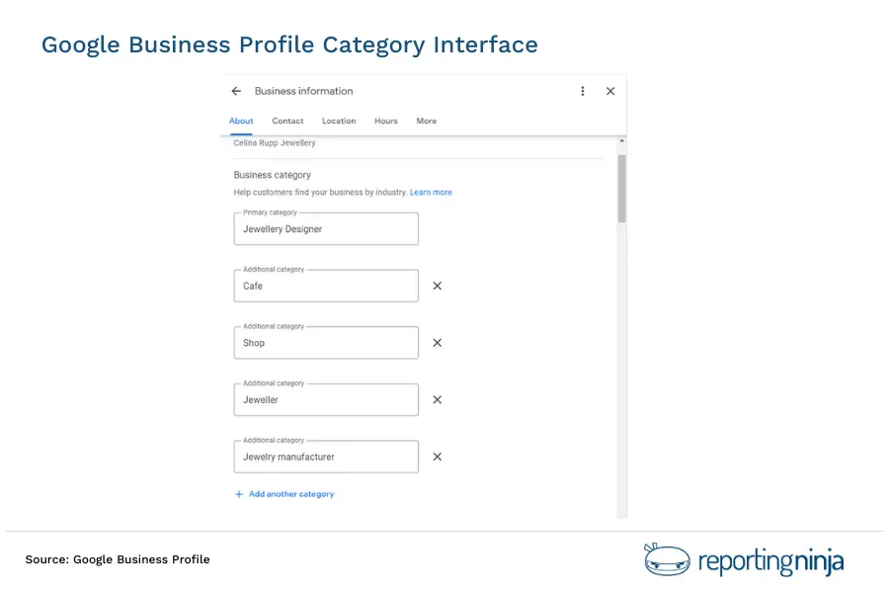Remove the Jeweller additional category
The width and height of the screenshot is (889, 593).
click(x=437, y=400)
